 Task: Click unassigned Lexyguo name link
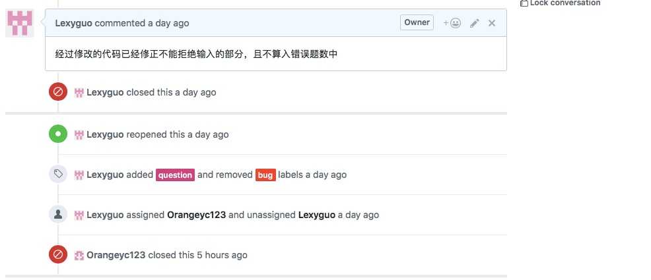317,215
